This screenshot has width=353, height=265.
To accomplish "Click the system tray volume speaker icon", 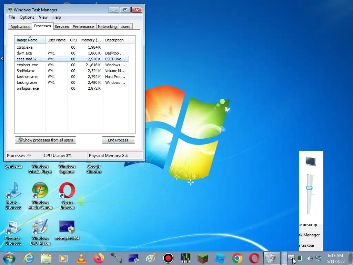I will (x=310, y=258).
